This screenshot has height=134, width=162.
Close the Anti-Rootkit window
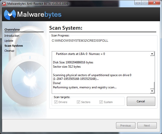[154, 2]
